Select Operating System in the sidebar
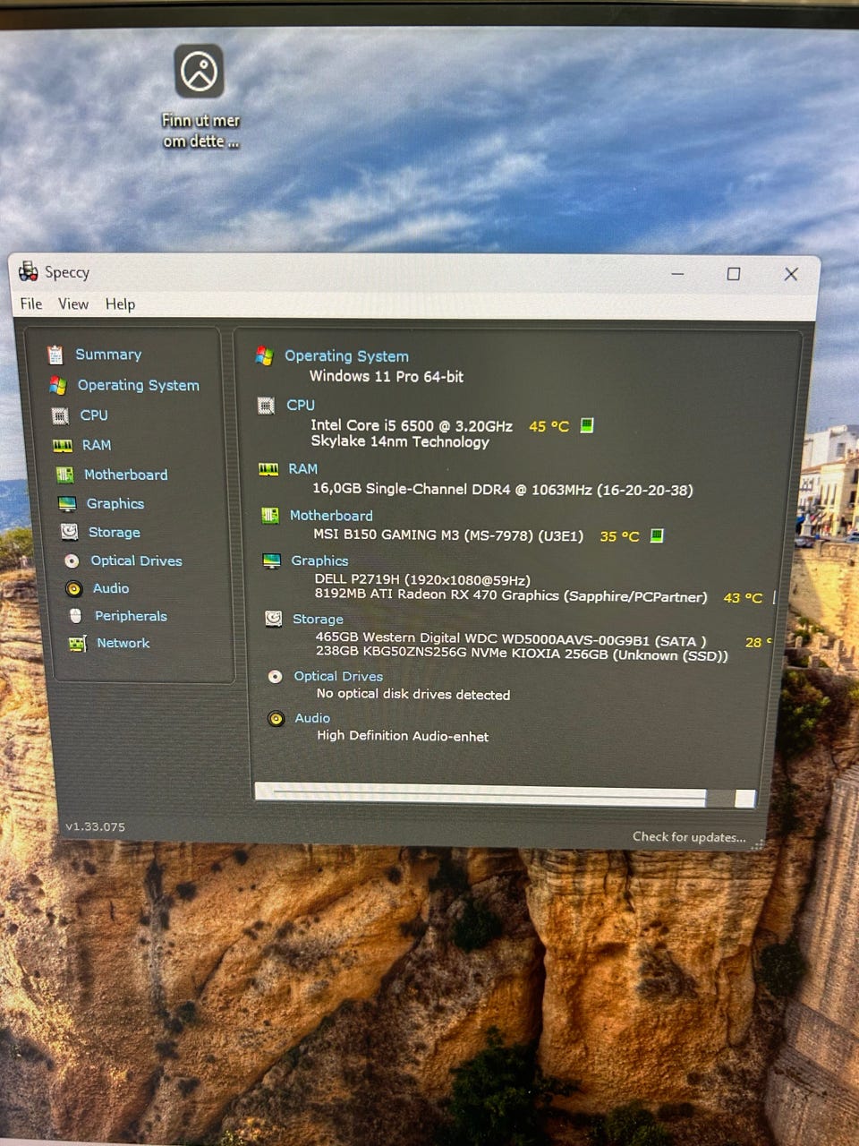 (139, 385)
